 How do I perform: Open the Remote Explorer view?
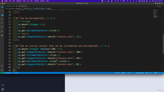click(x=2, y=23)
